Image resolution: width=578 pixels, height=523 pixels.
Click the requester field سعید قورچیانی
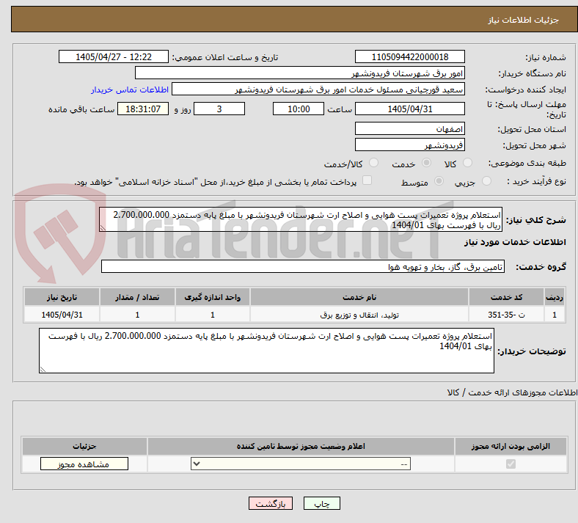click(318, 89)
